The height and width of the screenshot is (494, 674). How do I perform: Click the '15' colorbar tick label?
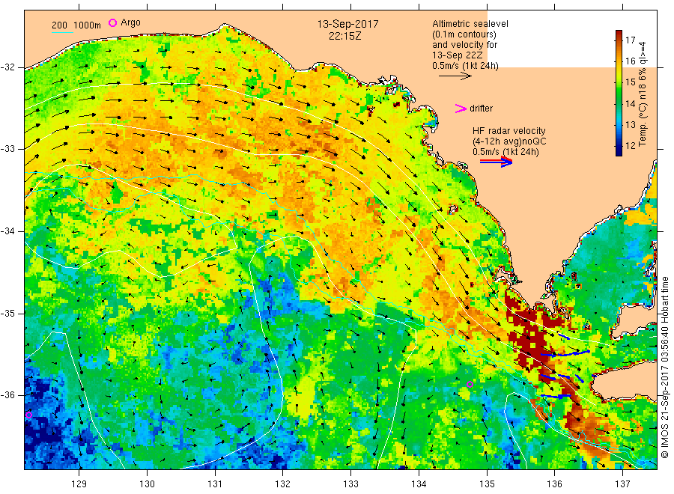[630, 82]
